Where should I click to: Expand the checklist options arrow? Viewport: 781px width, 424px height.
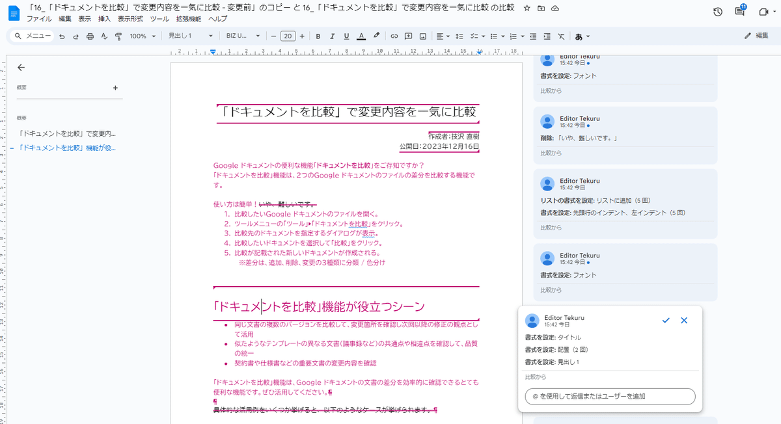pyautogui.click(x=482, y=36)
